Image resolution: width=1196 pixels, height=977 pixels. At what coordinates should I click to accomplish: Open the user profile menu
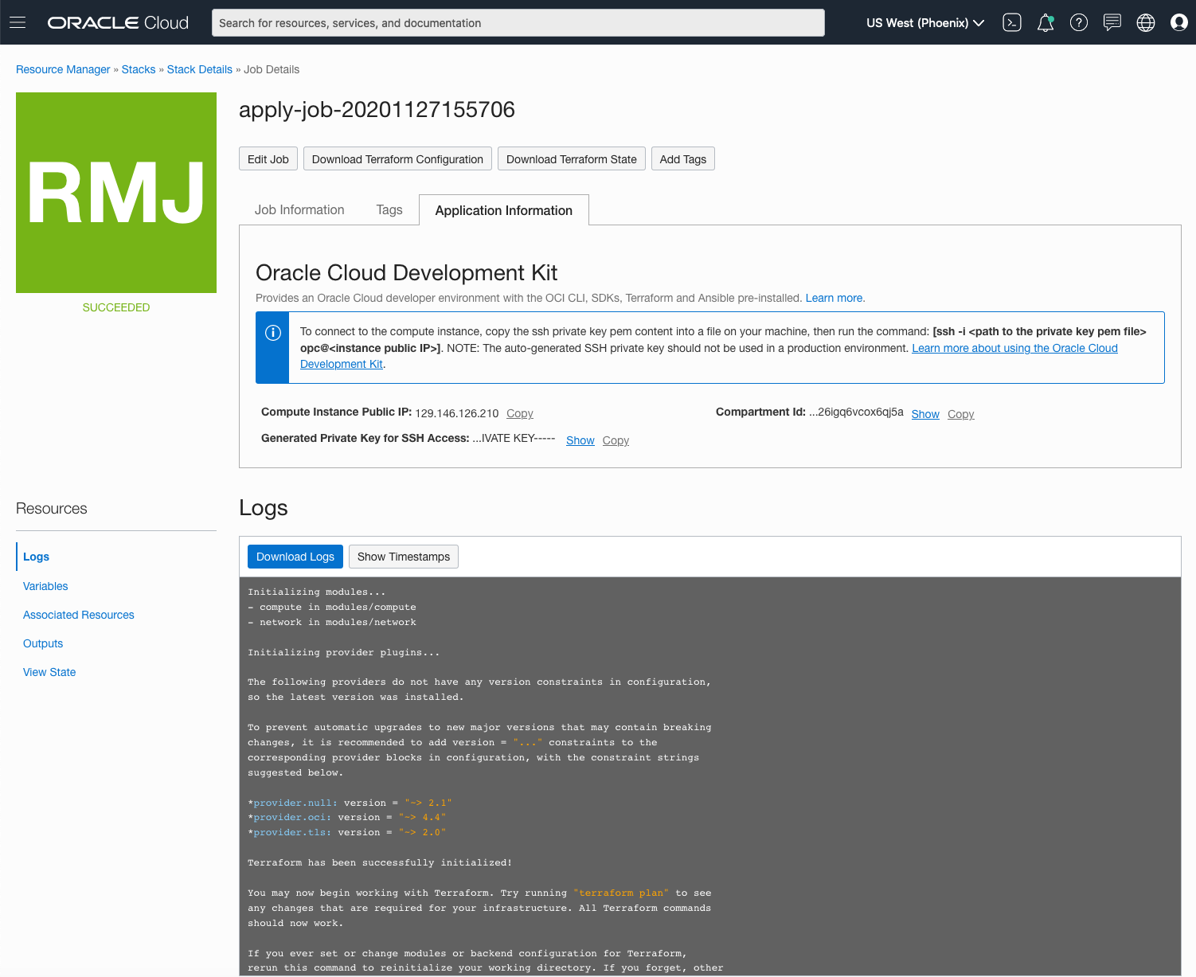[x=1179, y=22]
